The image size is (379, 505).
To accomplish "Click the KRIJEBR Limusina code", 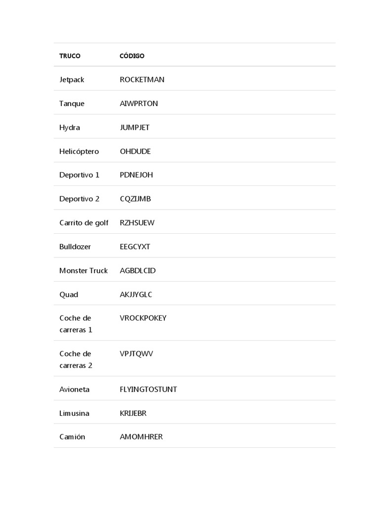I will coord(133,413).
